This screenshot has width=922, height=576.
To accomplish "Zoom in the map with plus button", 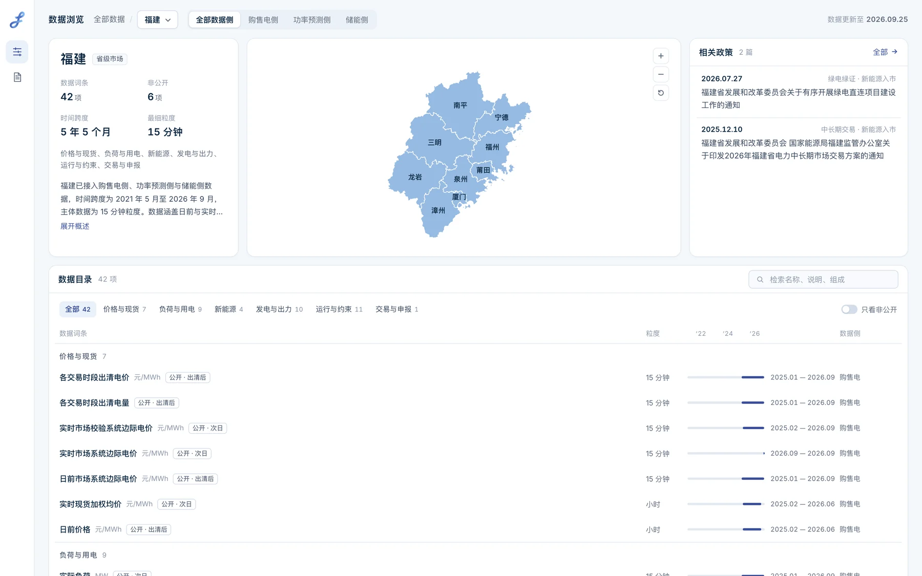I will (661, 56).
